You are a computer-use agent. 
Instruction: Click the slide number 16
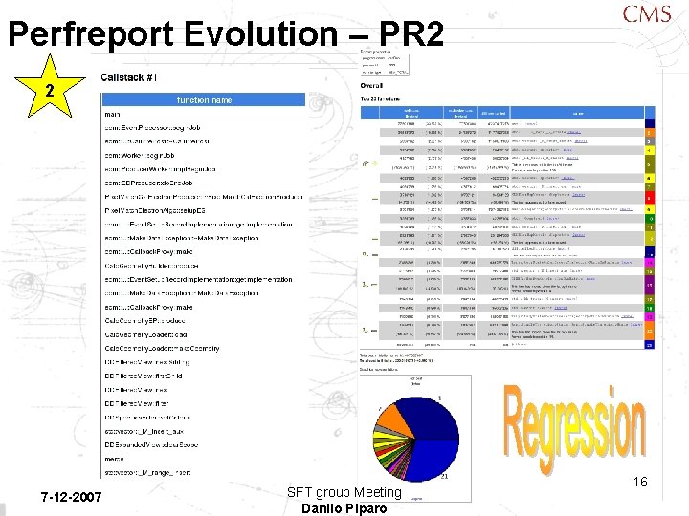pos(640,482)
